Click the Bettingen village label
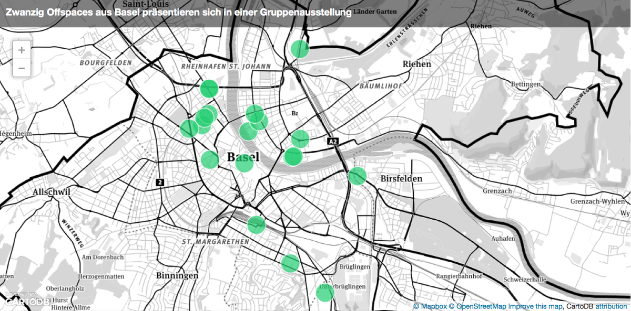The height and width of the screenshot is (311, 631). click(x=526, y=84)
